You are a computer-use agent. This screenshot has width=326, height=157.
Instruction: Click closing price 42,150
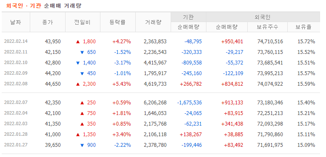(x=53, y=52)
